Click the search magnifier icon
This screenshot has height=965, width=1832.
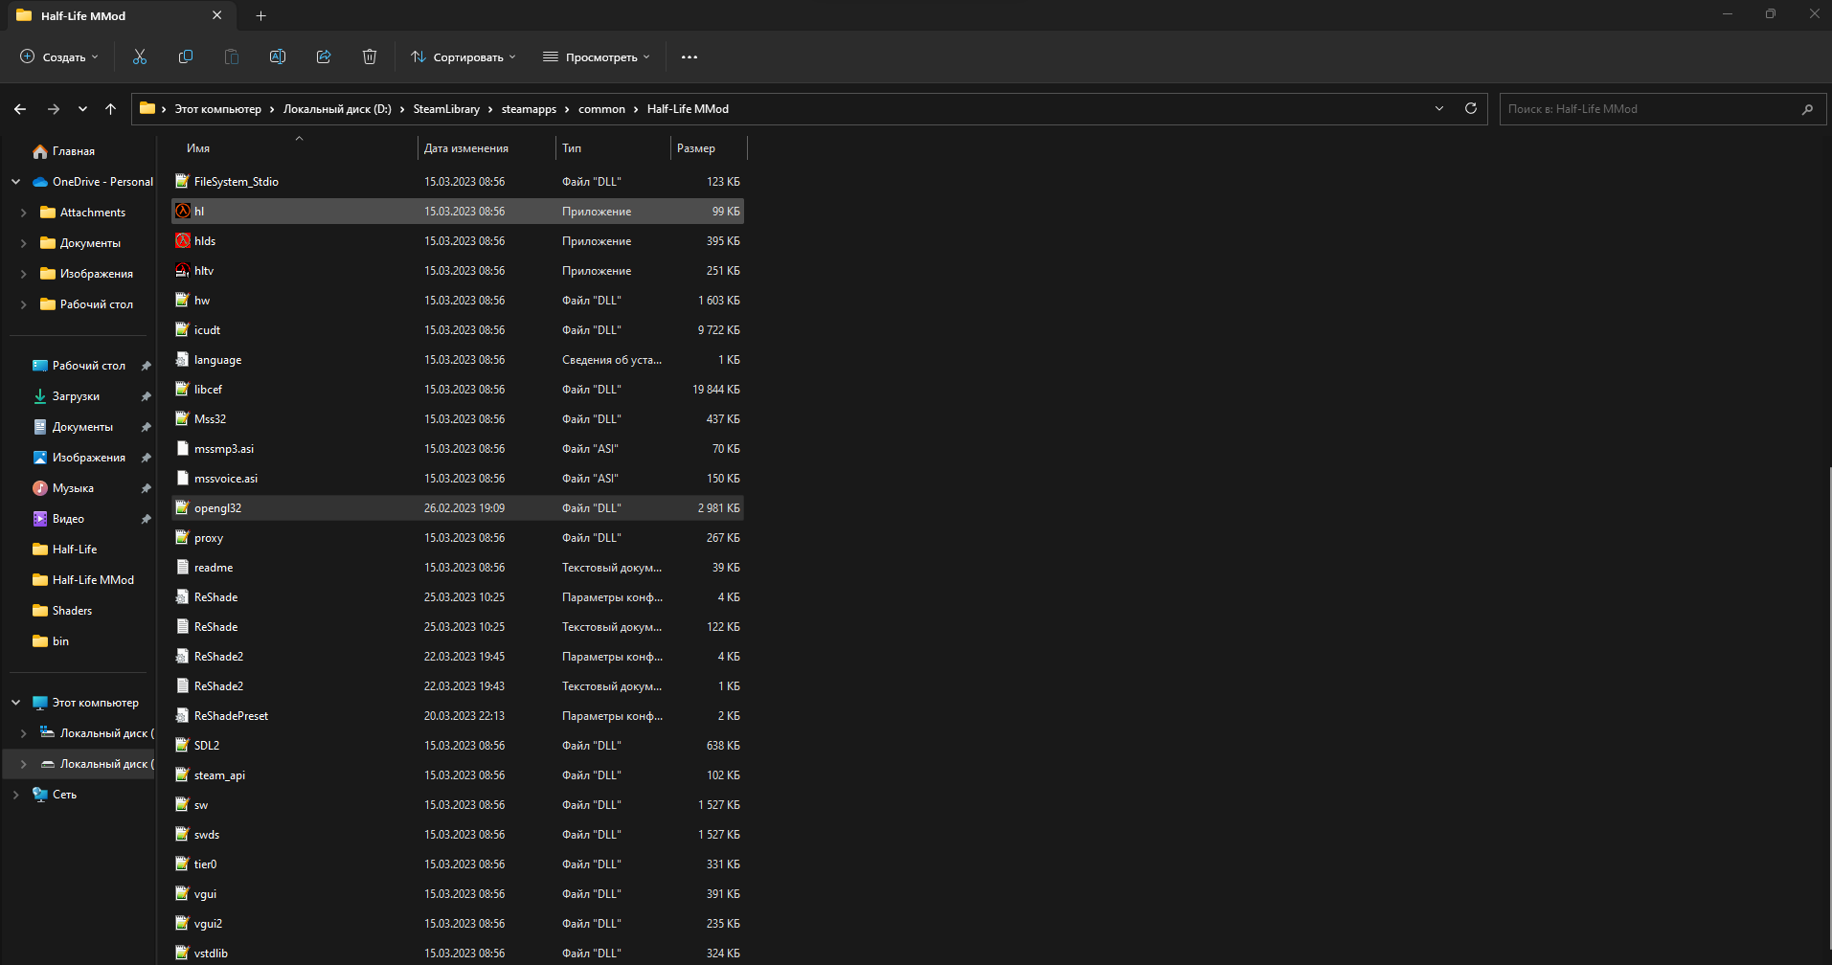(x=1807, y=109)
